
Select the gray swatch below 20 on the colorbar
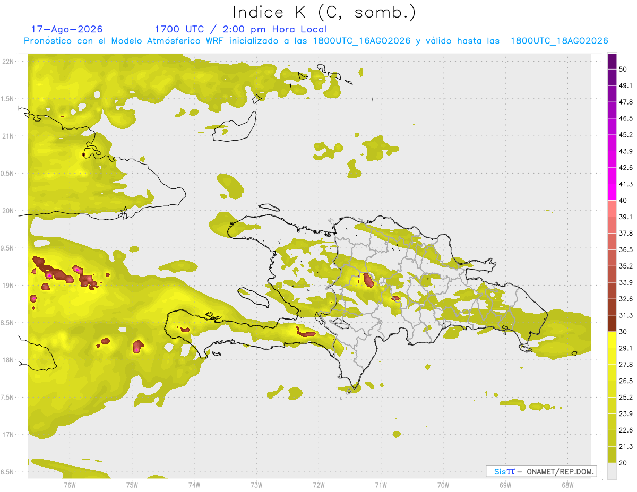(x=613, y=471)
